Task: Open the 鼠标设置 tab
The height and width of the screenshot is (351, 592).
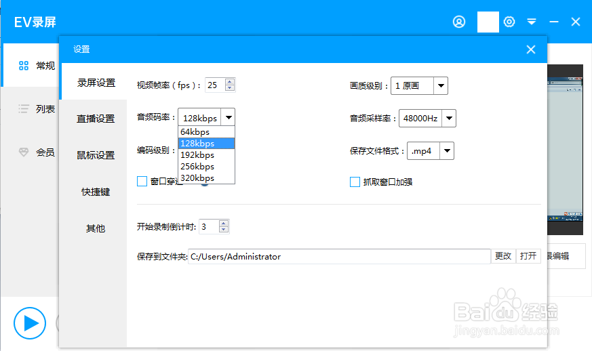Action: coord(96,155)
